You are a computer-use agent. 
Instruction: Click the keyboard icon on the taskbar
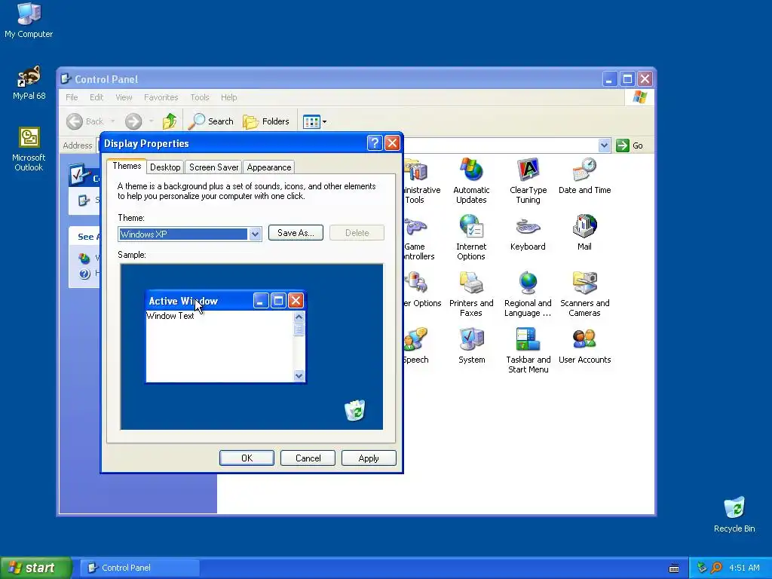click(674, 568)
